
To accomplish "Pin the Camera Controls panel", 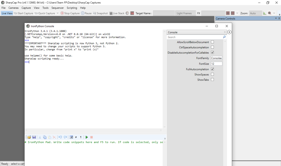I will tap(279, 18).
